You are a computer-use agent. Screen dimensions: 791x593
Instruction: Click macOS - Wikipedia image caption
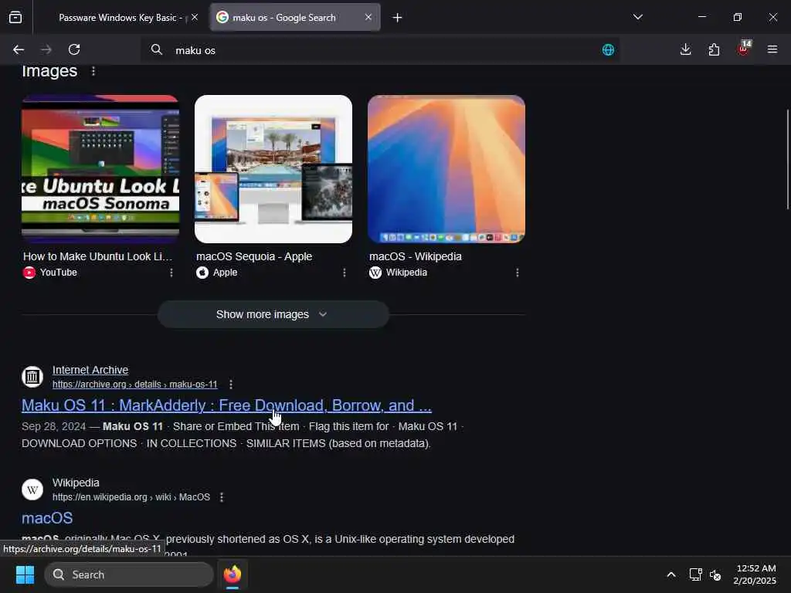(415, 256)
